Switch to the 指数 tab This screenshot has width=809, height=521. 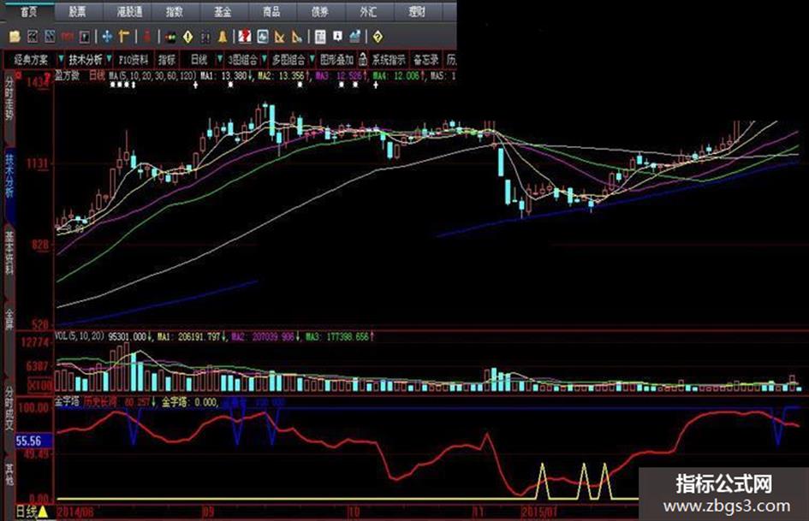175,11
